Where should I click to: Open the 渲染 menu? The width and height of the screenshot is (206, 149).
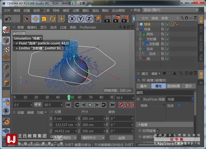pyautogui.click(x=96, y=10)
